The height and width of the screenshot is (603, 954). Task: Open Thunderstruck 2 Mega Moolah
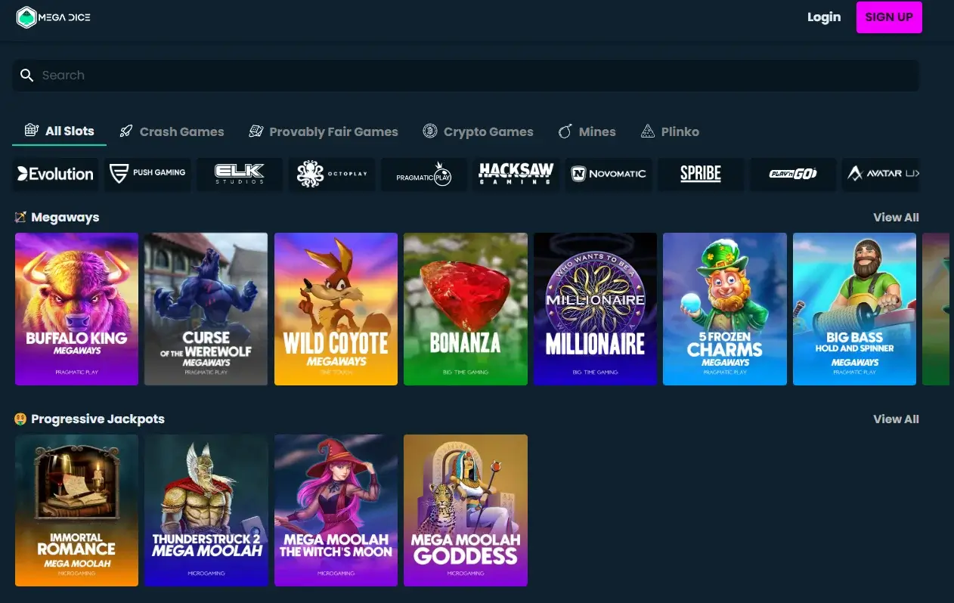pos(206,511)
